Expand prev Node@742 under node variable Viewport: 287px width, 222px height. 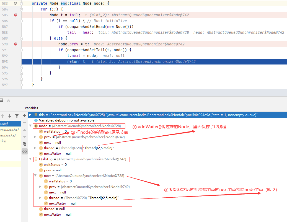pyautogui.click(x=35, y=137)
